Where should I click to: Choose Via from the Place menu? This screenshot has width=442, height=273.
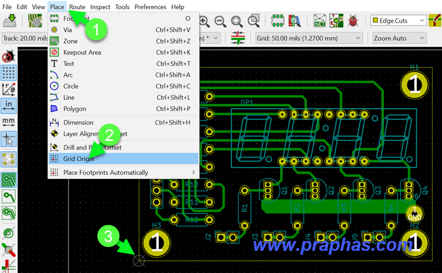click(x=123, y=30)
